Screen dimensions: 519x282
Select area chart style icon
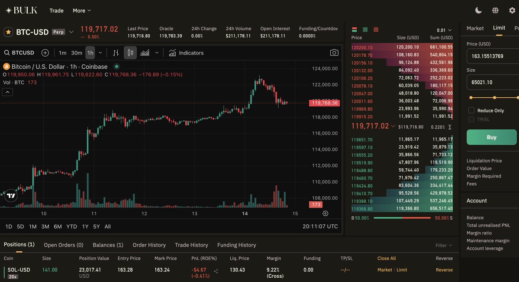[x=145, y=53]
